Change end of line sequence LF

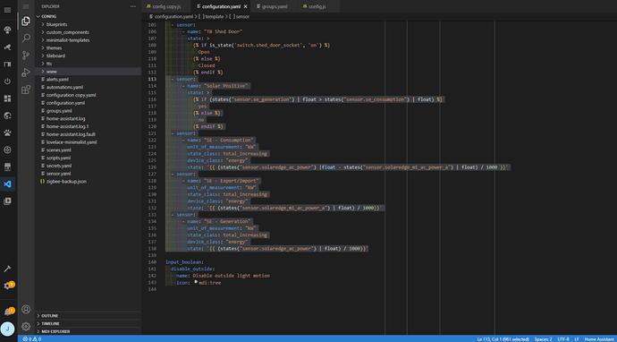point(577,338)
